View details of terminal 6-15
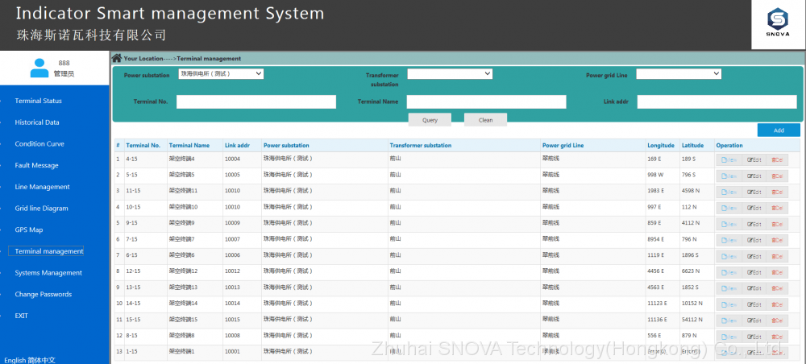 click(729, 255)
